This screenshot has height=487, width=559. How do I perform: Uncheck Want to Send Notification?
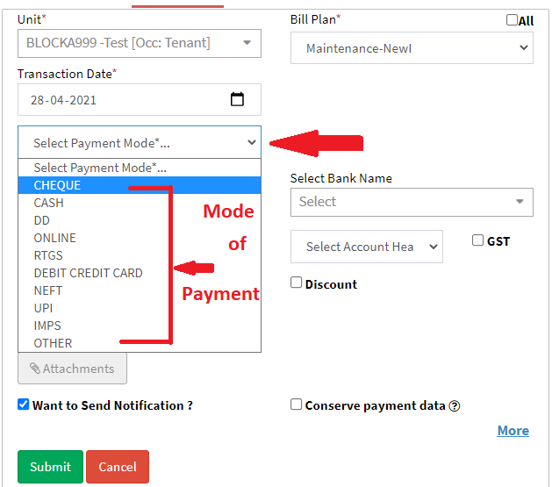tap(23, 405)
